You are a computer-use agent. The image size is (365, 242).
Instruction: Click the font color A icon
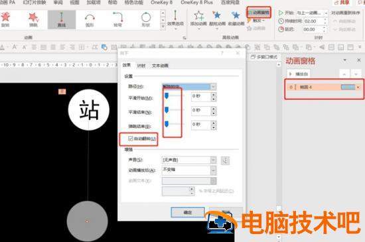tap(2, 47)
